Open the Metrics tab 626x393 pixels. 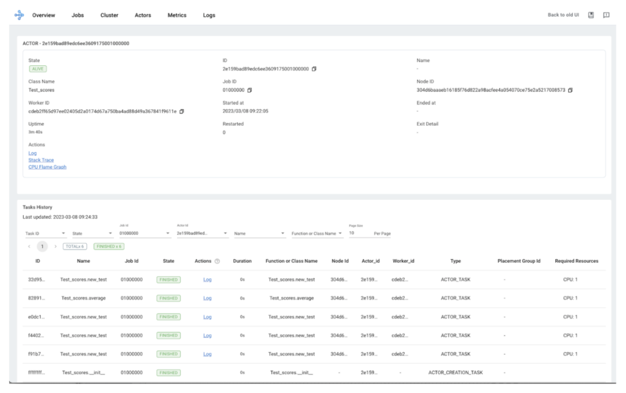(177, 15)
